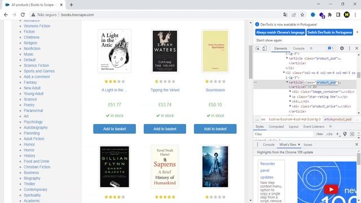361x203 pixels.
Task: Expand the div image_container node
Action: point(290,91)
